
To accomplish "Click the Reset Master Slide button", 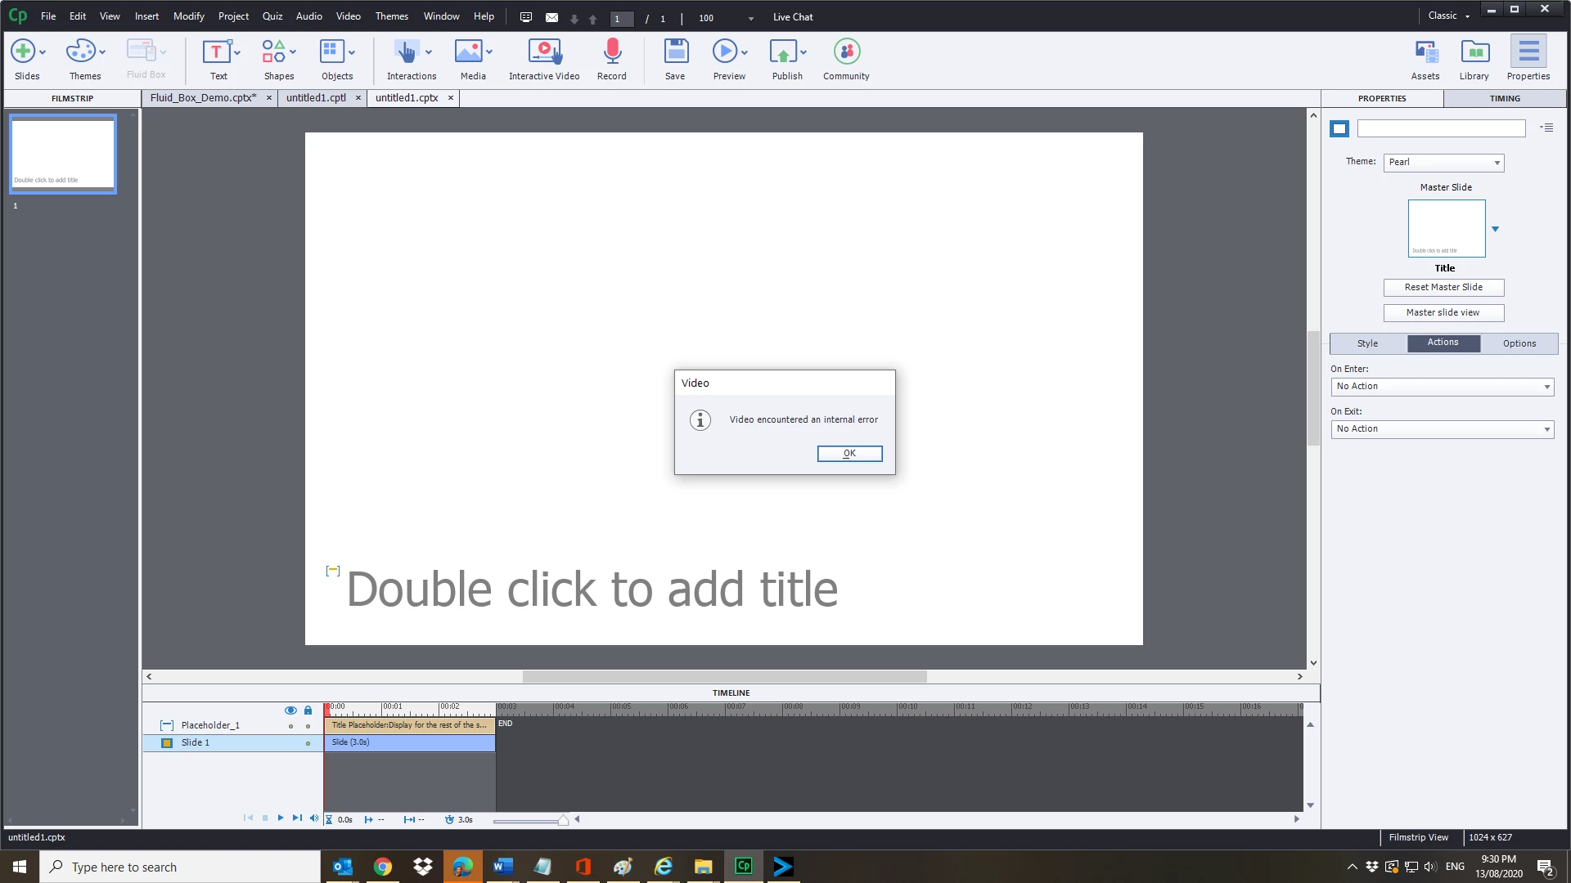I will (1443, 287).
